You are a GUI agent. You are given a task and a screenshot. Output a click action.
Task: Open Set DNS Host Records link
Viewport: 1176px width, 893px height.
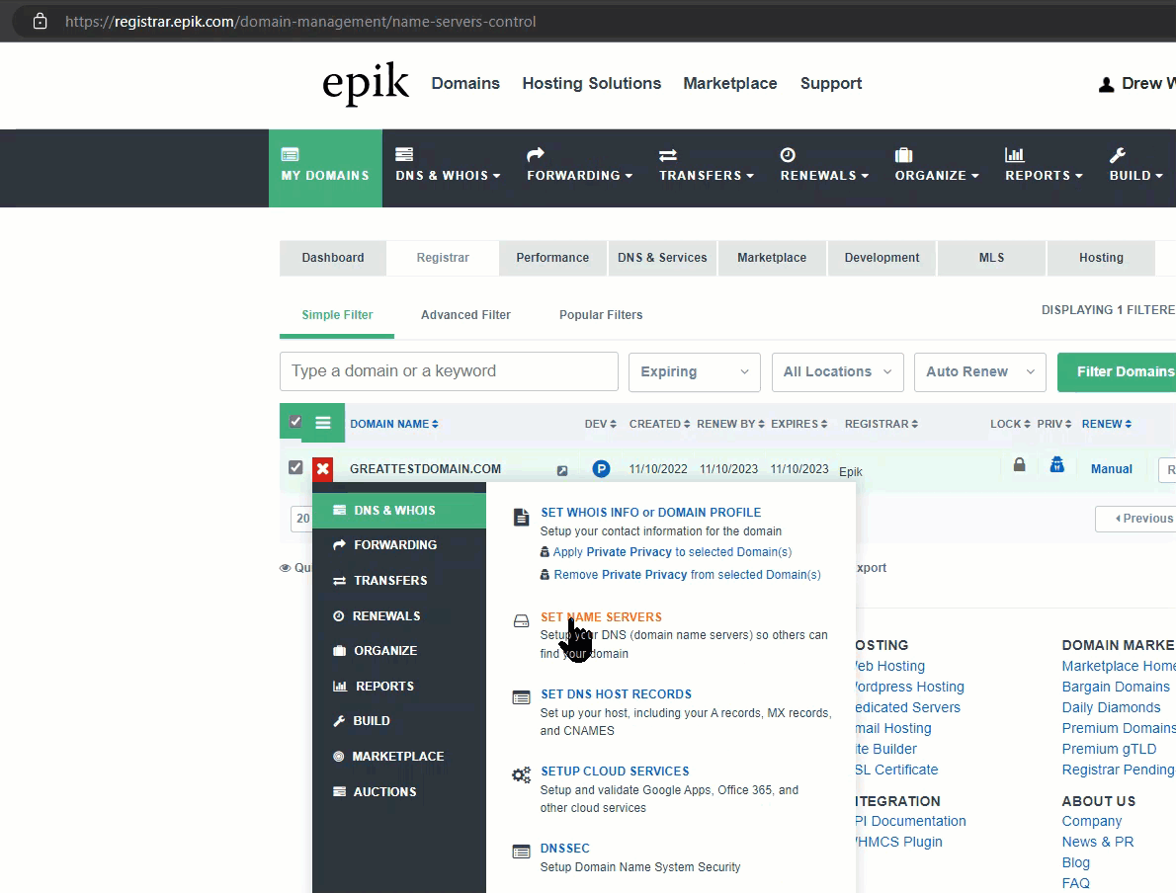[617, 694]
